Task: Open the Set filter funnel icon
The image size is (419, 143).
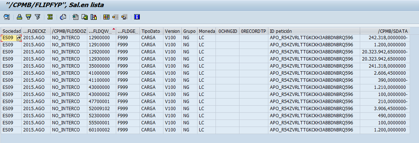Action: click(37, 17)
